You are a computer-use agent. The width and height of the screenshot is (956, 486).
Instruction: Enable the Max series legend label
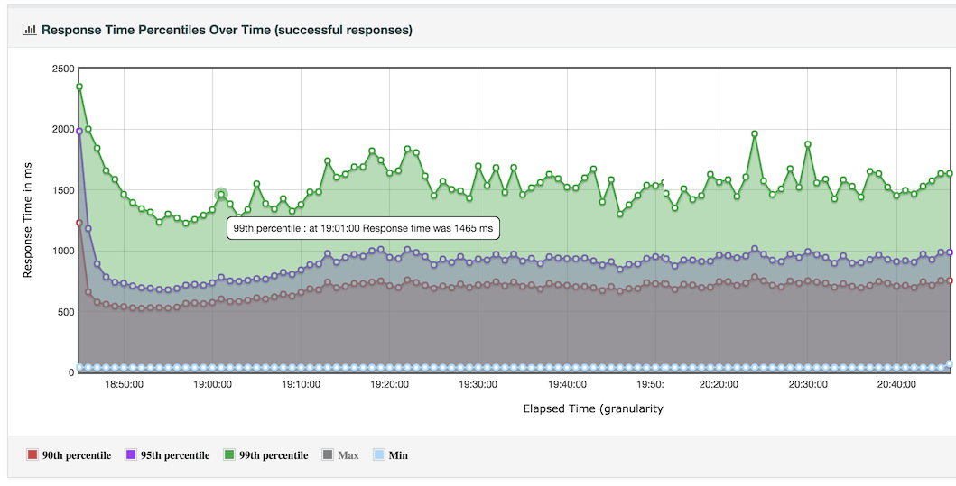348,455
